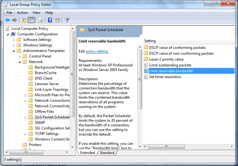The image size is (238, 166).
Task: Click description pane scroll up arrow
Action: (x=140, y=47)
